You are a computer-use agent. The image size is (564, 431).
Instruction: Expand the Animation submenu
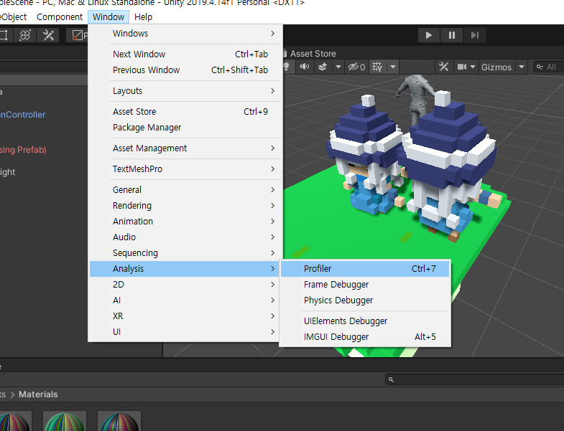tap(185, 222)
